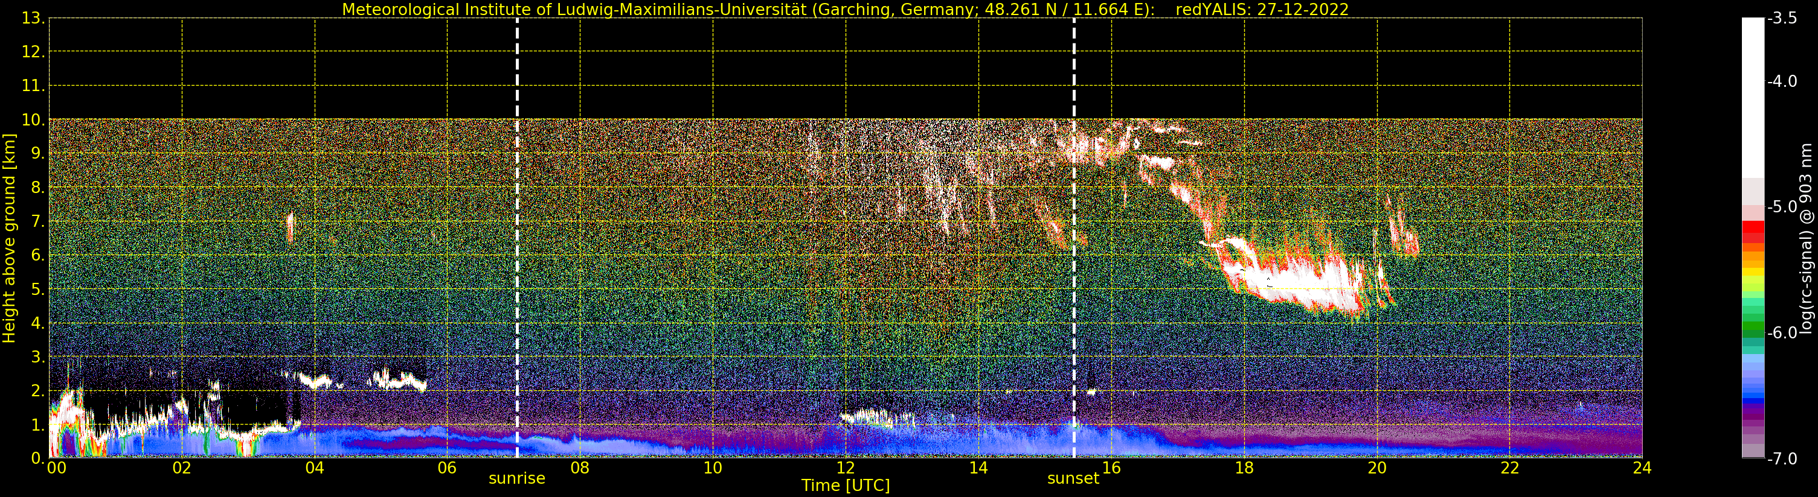Click the height axis tick '10.'

(x=33, y=121)
